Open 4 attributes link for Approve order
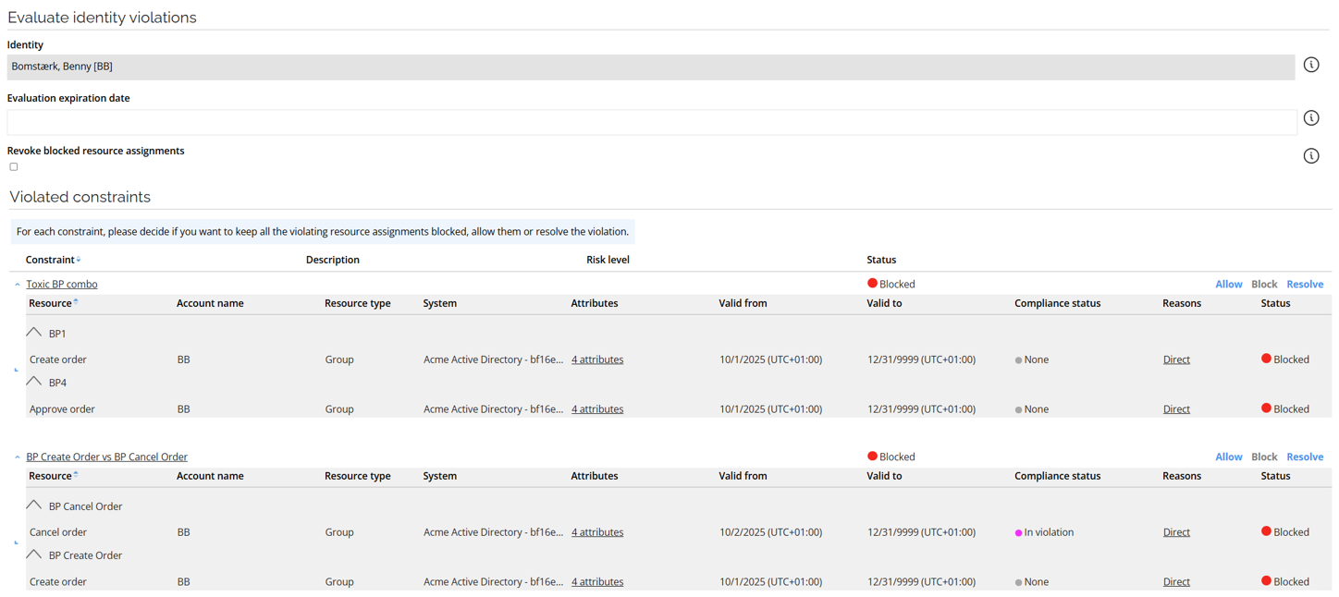The height and width of the screenshot is (597, 1339). click(x=596, y=409)
